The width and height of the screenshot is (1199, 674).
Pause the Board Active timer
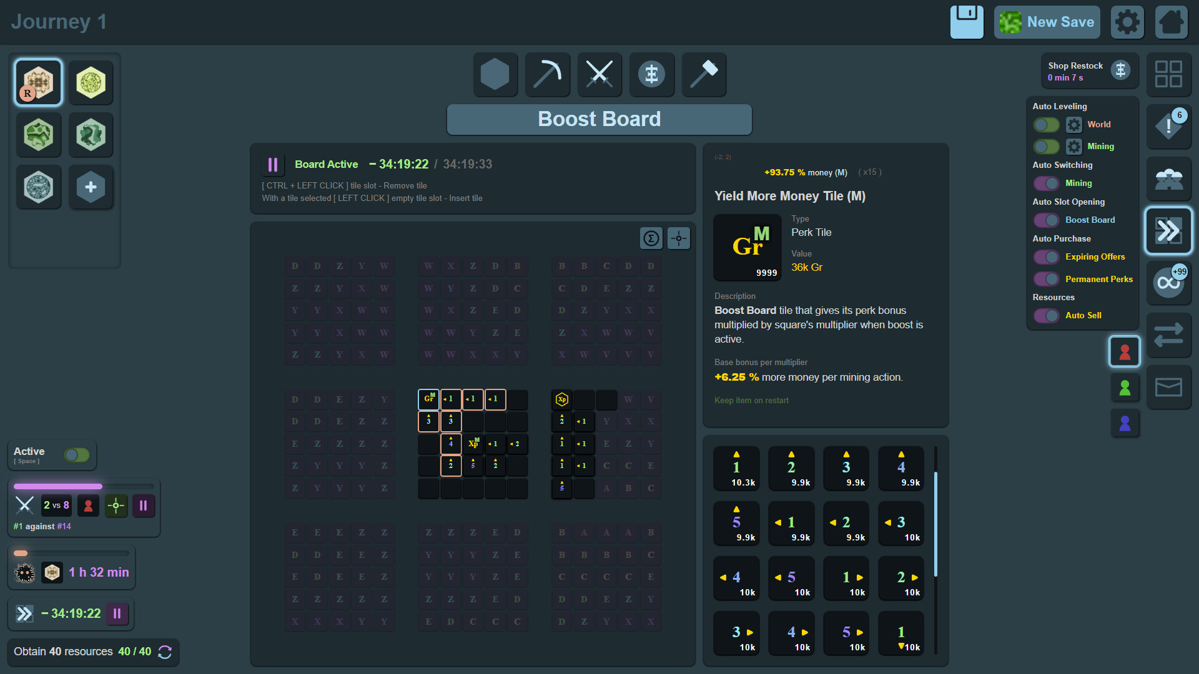coord(273,165)
